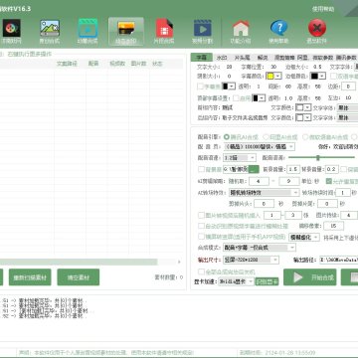
Task: Click the 开始合成 start button
Action: tap(310, 277)
